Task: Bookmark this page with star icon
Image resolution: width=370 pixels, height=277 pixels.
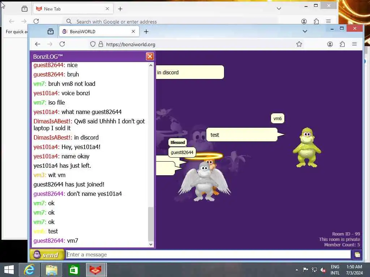Action: (299, 44)
